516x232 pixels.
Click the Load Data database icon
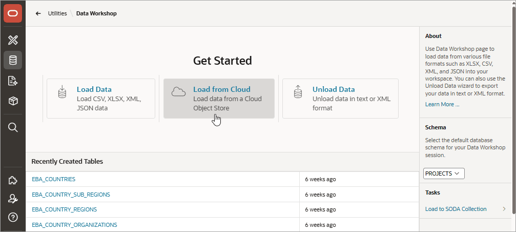click(62, 91)
